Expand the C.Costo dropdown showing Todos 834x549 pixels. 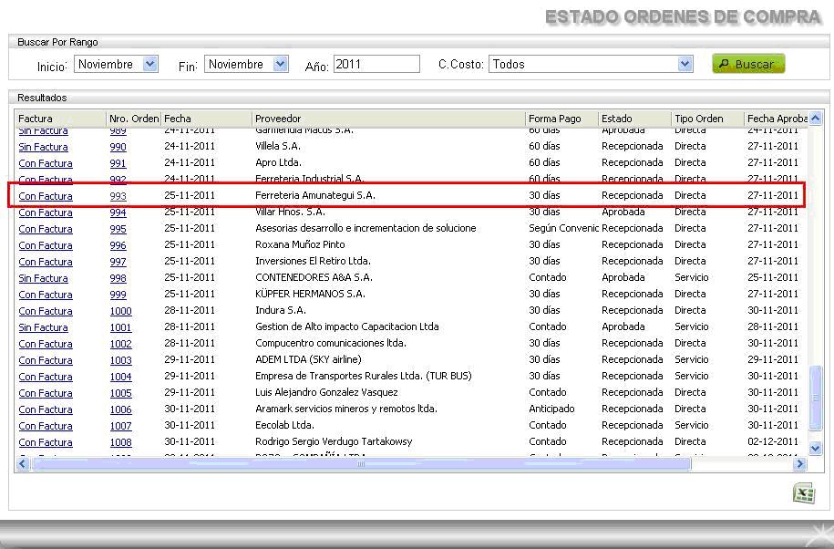[x=685, y=64]
